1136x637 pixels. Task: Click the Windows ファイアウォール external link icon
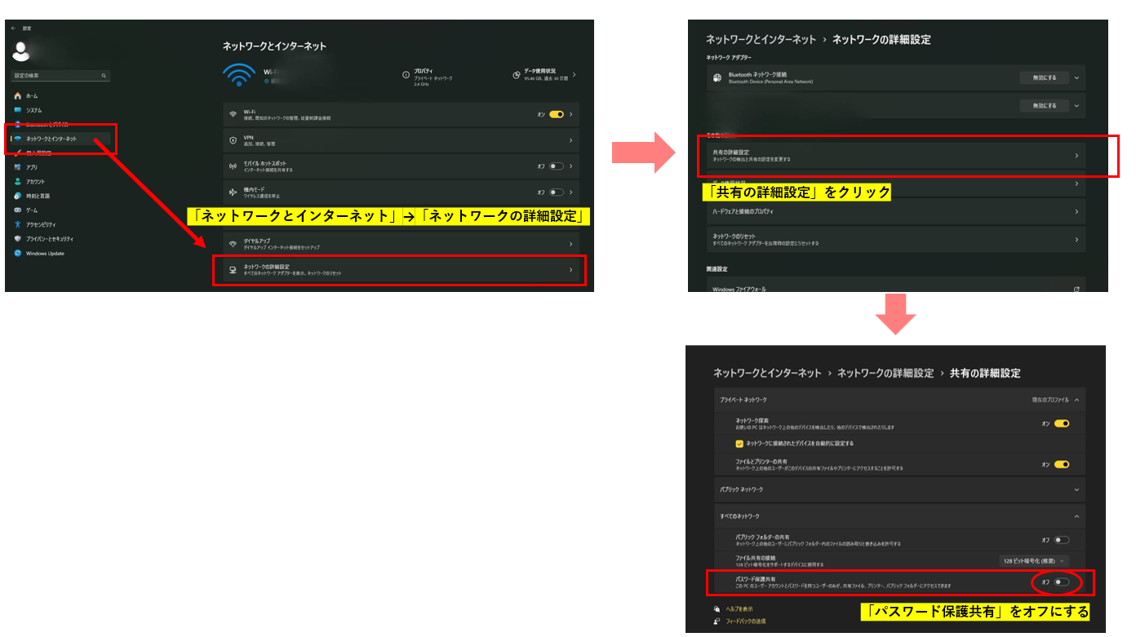click(x=1076, y=290)
